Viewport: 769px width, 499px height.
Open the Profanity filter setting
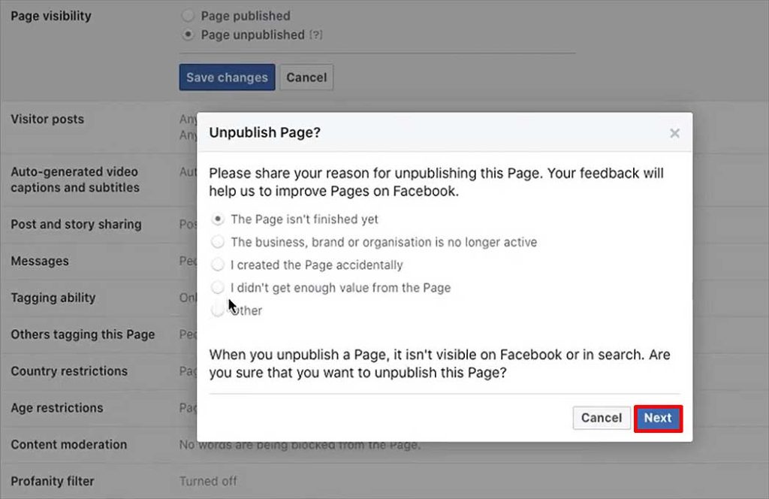click(384, 481)
